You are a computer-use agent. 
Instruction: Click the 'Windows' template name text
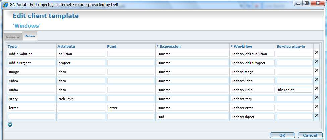27,26
